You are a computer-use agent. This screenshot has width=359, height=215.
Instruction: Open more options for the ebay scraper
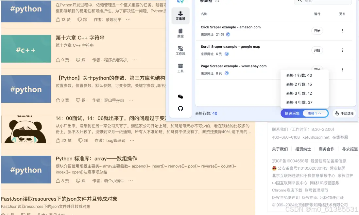(x=342, y=69)
